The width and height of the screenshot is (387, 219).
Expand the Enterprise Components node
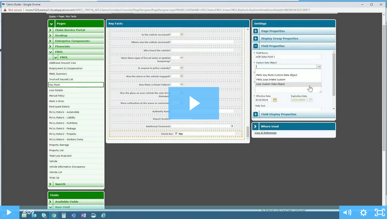(50, 41)
